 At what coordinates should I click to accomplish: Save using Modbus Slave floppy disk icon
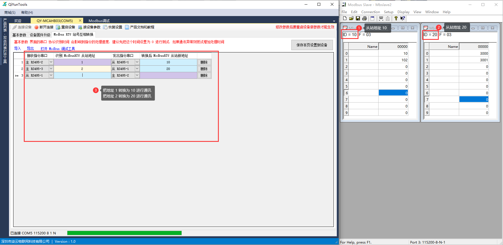point(358,18)
